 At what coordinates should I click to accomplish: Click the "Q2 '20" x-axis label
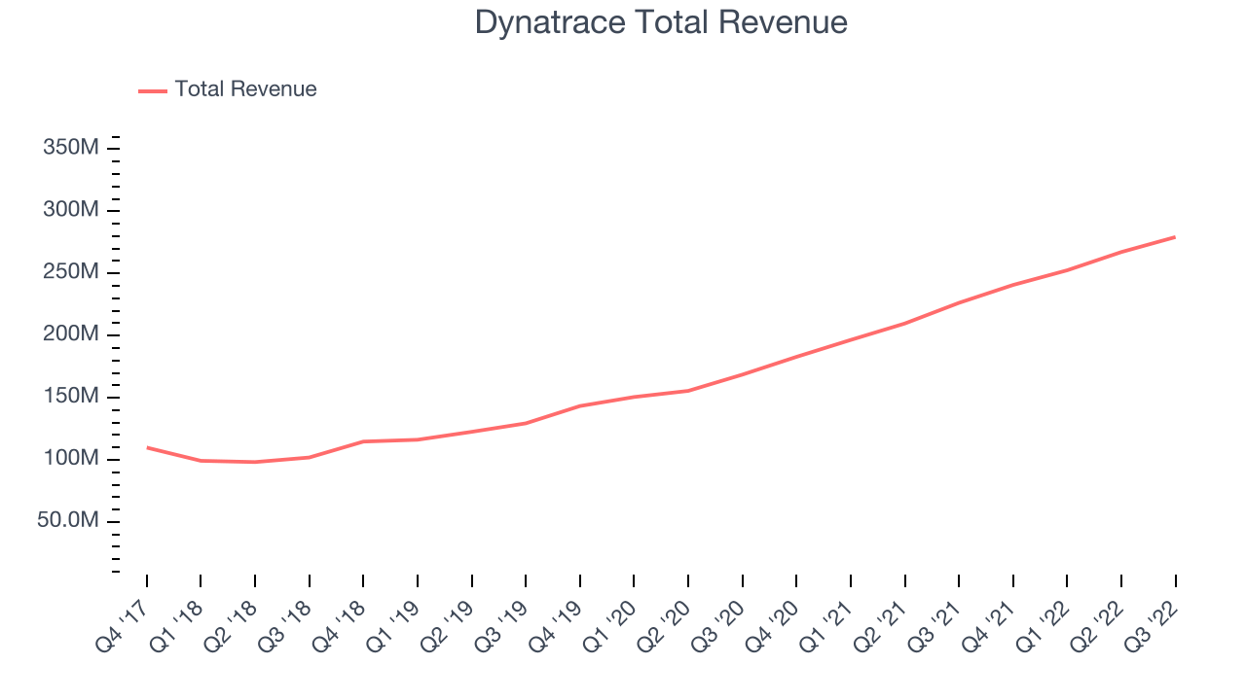(x=663, y=625)
